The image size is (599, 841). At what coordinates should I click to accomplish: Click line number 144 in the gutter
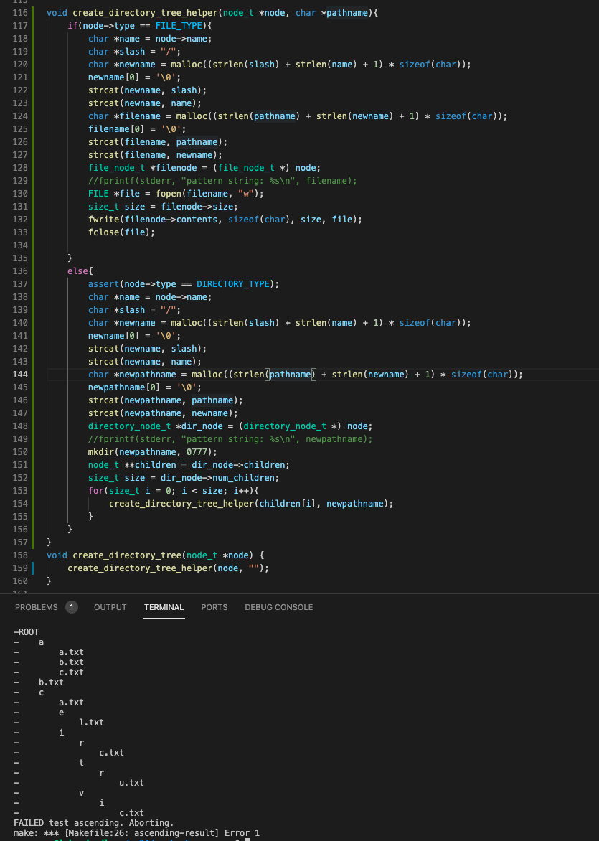pos(20,375)
